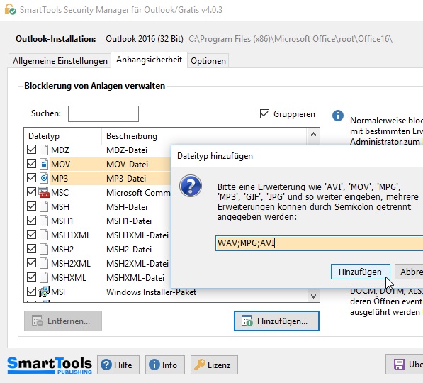Click the SmartTools padlock app icon
This screenshot has width=423, height=383.
10,9
